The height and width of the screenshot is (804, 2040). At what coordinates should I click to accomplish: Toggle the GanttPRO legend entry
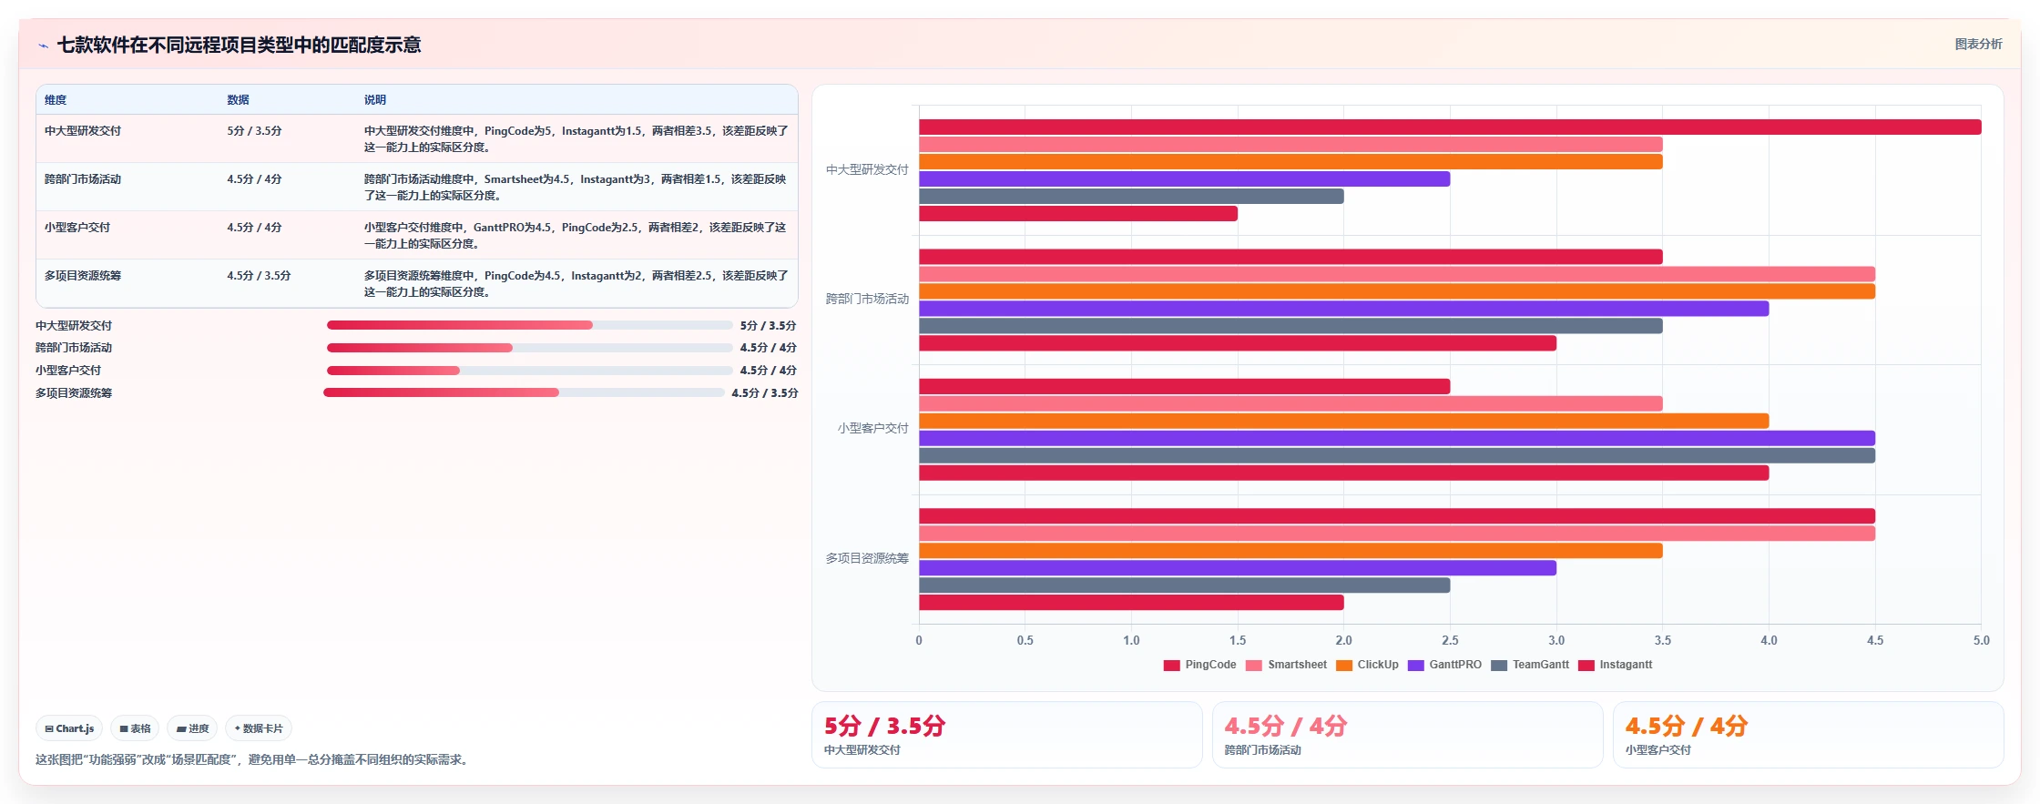coord(1444,665)
